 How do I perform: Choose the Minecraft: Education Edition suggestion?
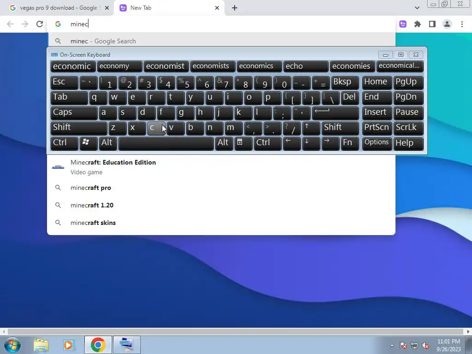[x=221, y=167]
